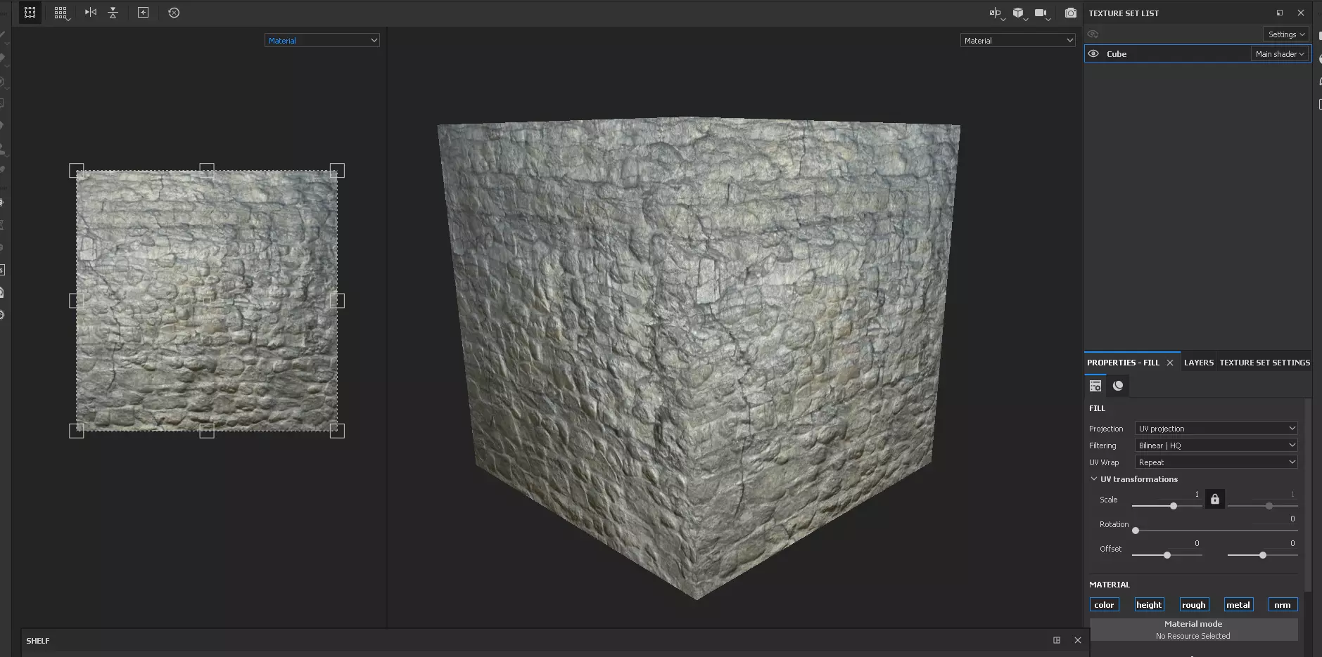Collapse the UV transformations section
This screenshot has height=657, width=1322.
point(1093,479)
